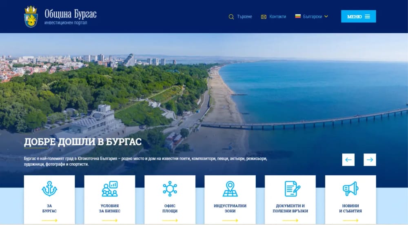
Task: Click the magnifier search icon
Action: [231, 17]
